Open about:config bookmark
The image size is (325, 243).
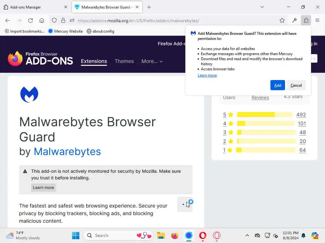click(x=101, y=31)
